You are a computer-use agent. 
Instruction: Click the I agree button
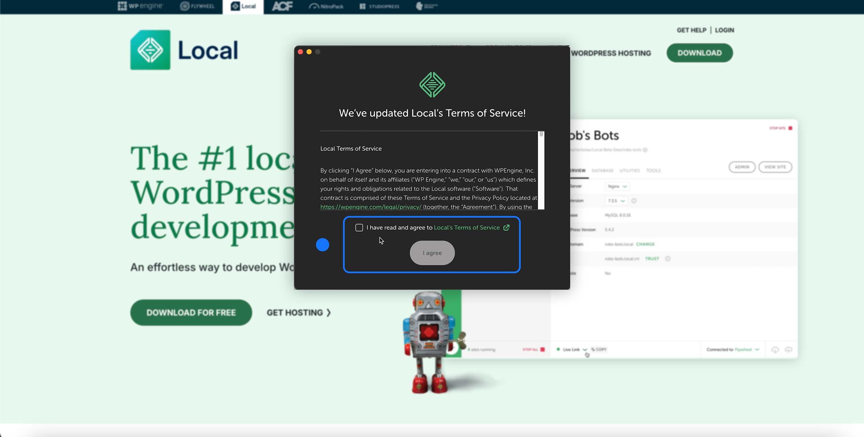432,253
